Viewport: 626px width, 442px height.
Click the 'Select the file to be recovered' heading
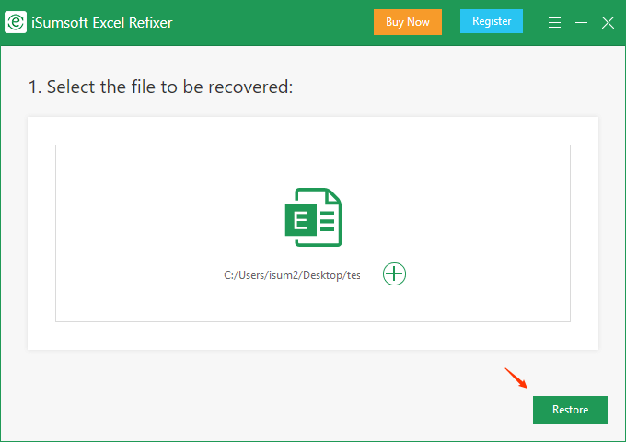click(160, 87)
